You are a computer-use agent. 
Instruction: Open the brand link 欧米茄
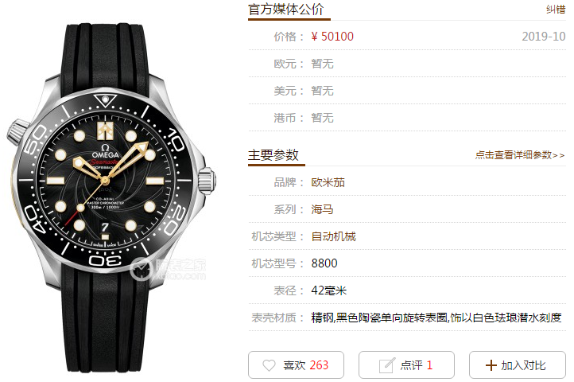tap(328, 182)
